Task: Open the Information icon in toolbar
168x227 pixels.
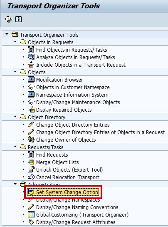Action: tap(19, 19)
